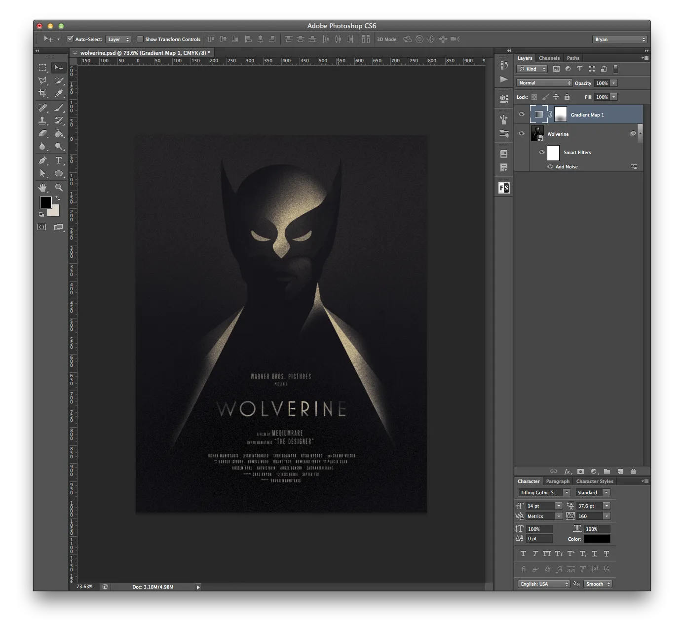The height and width of the screenshot is (635, 684).
Task: Open the Smooth anti-aliasing dropdown
Action: [598, 584]
